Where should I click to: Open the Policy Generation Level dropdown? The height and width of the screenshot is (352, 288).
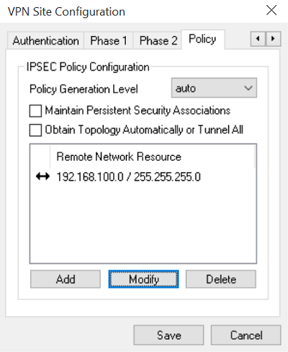[x=214, y=88]
